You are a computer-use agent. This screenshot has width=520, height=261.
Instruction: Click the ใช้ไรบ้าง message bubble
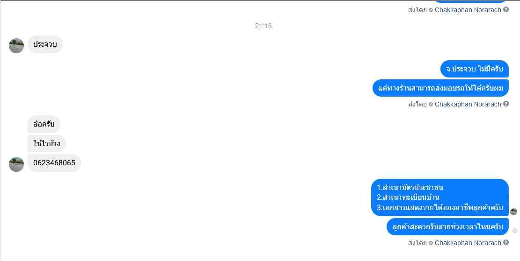pyautogui.click(x=47, y=143)
